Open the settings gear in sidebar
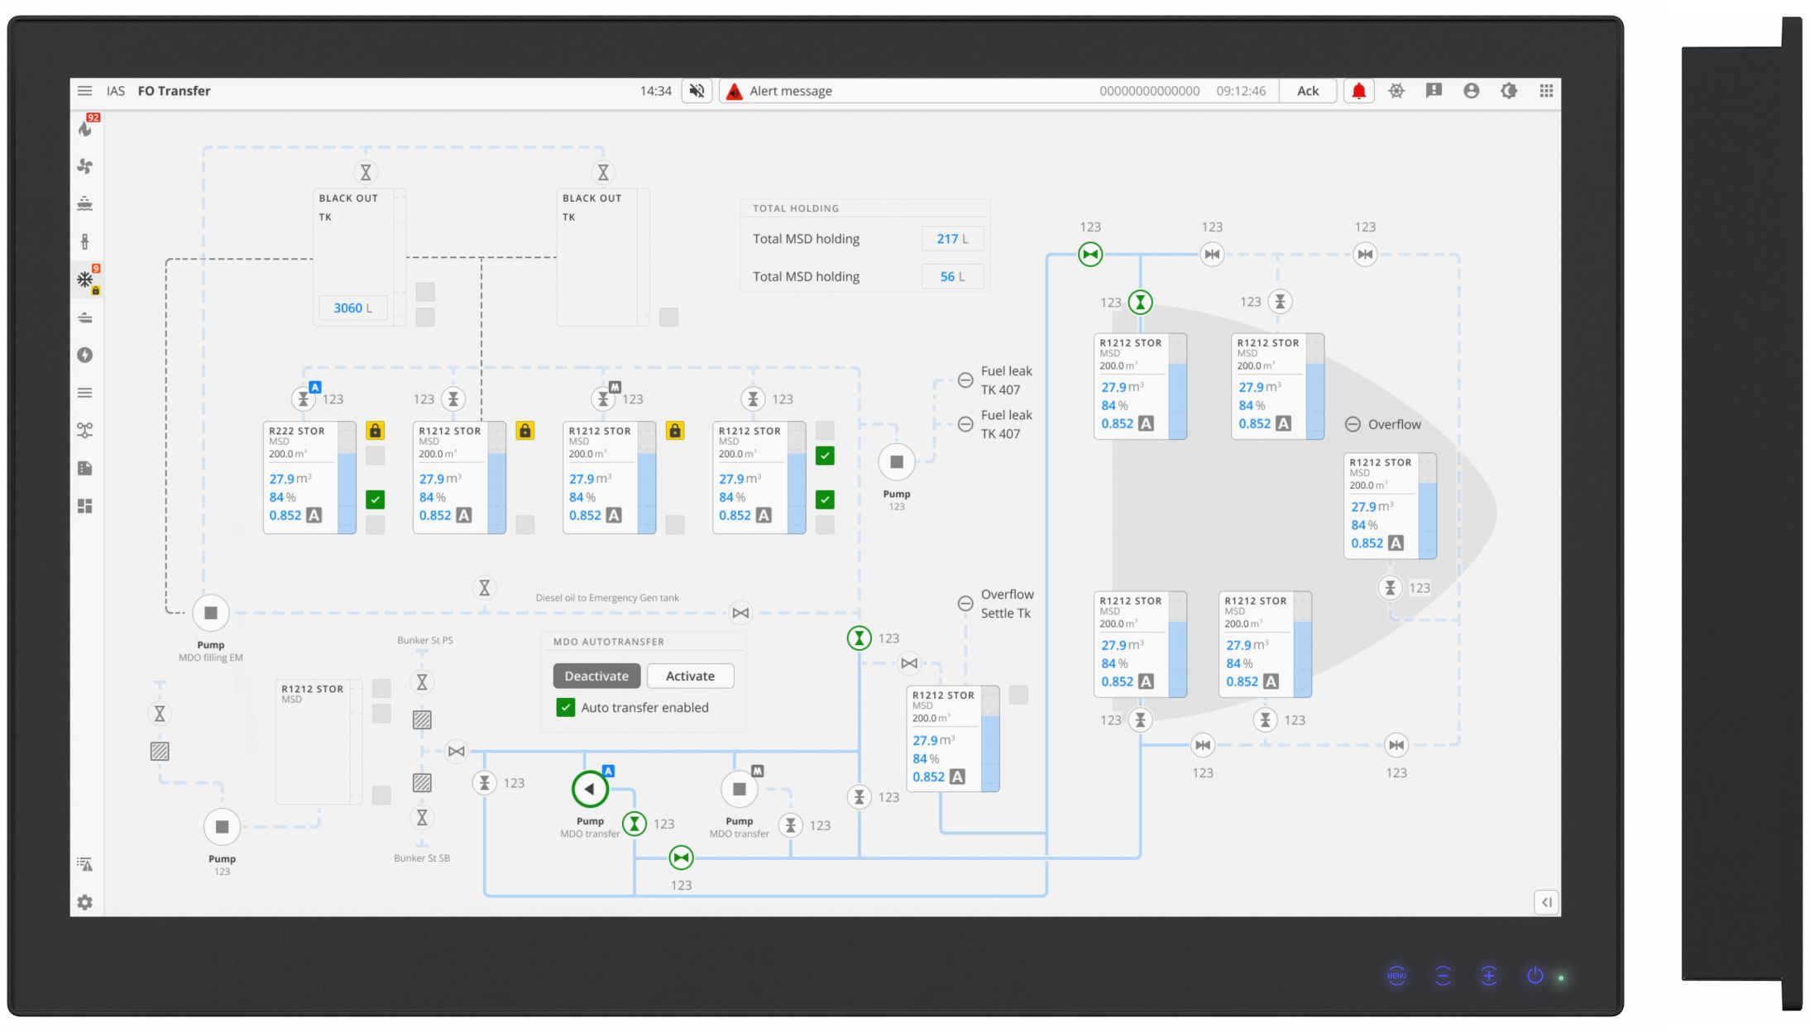 pos(85,902)
